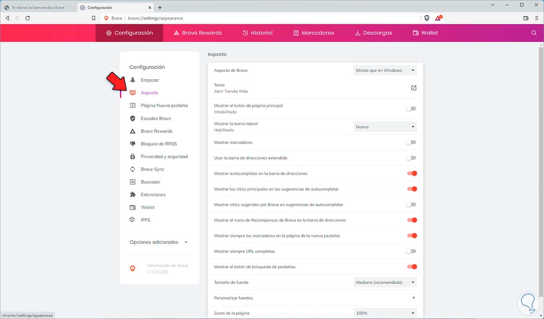Toggle Mostrar siempre los marcadores en nueva pestaña
Image resolution: width=544 pixels, height=319 pixels.
(x=412, y=236)
